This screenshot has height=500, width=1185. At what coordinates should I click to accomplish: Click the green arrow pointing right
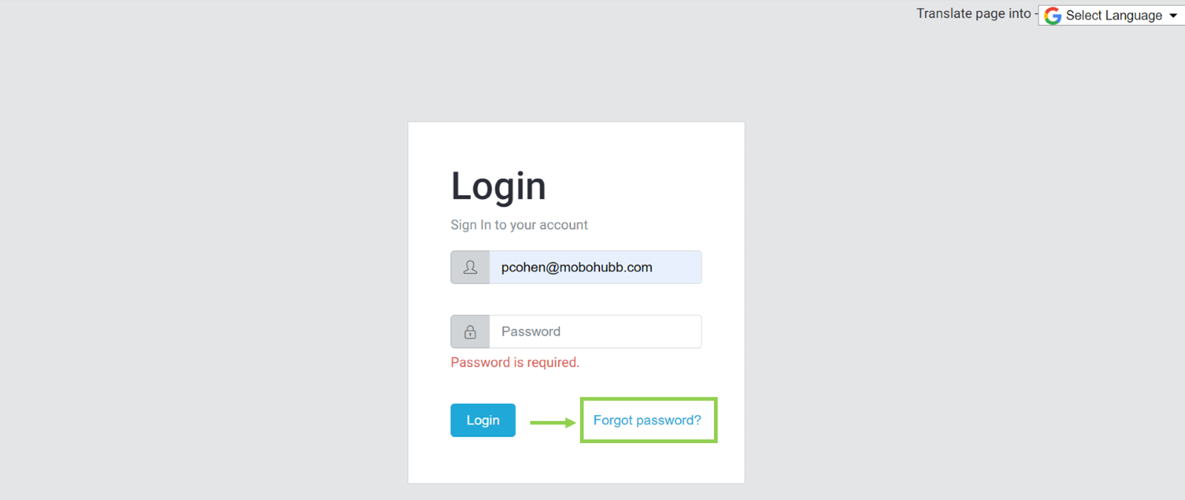click(553, 422)
